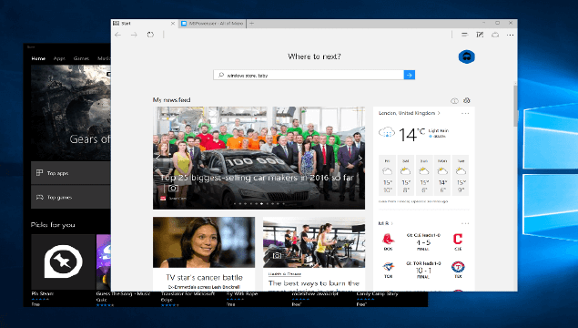This screenshot has width=578, height=328.
Task: Click the My news feed heading
Action: [x=171, y=99]
